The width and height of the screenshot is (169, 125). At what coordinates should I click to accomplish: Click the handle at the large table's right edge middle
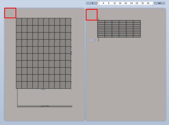click(71, 53)
